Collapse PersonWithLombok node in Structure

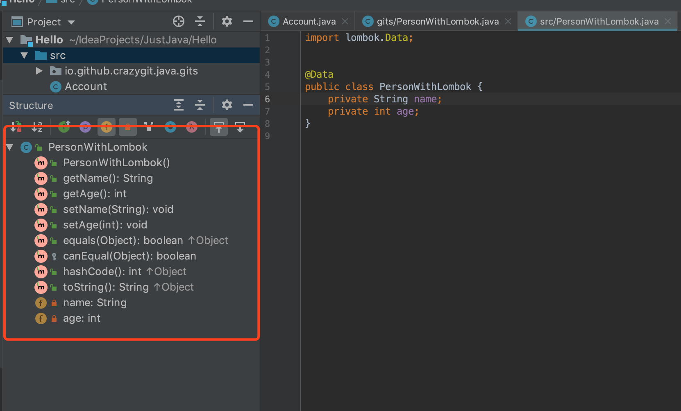coord(10,147)
